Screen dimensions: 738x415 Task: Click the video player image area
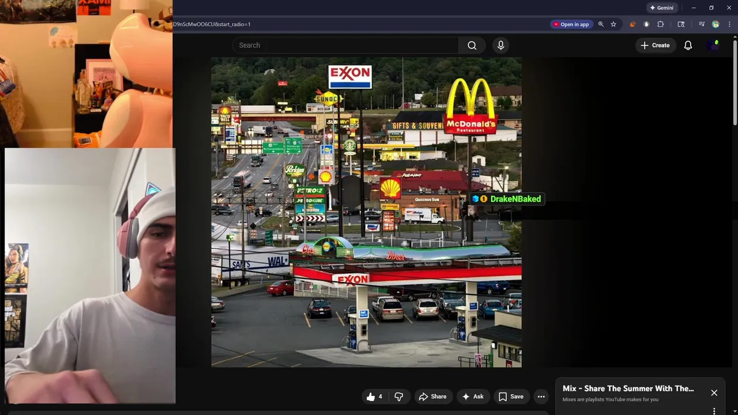point(366,212)
